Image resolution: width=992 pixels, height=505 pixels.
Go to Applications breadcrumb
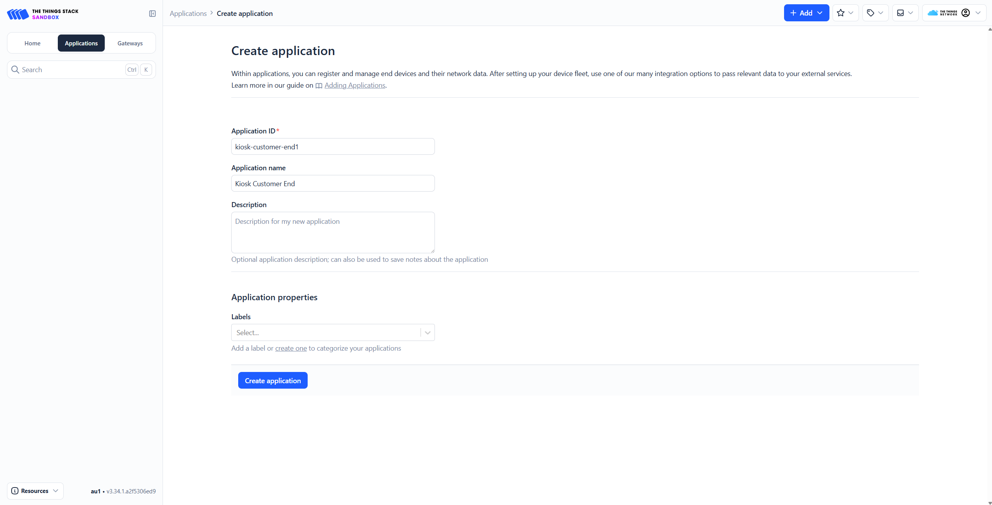(x=188, y=14)
